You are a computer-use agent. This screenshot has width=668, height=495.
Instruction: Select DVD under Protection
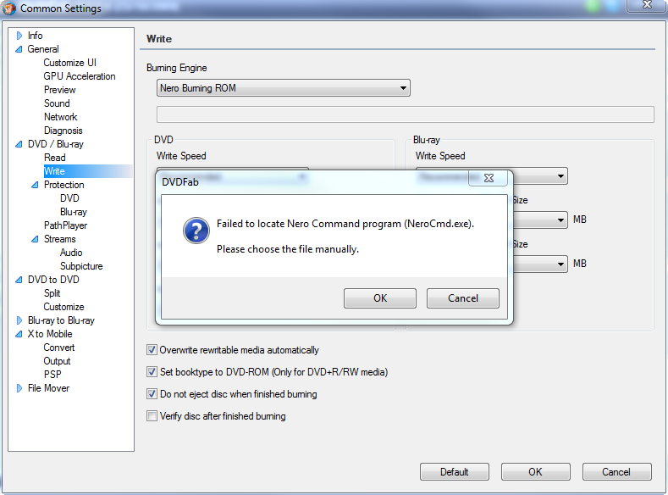69,198
